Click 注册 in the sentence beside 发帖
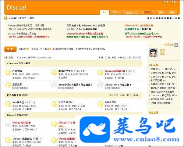This screenshot has width=184, height=147. 27,49
